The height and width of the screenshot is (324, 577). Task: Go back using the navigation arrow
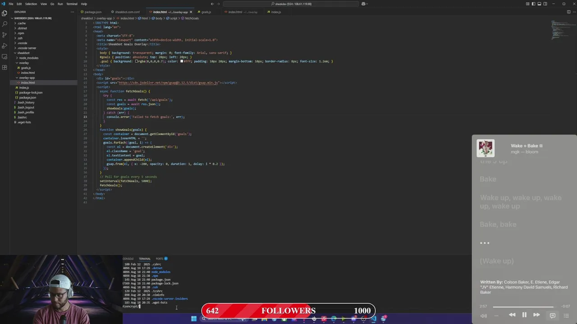pyautogui.click(x=212, y=4)
